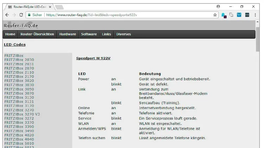Viewport: 264px width, 148px height.
Task: Open the Hardware menu
Action: click(x=68, y=34)
